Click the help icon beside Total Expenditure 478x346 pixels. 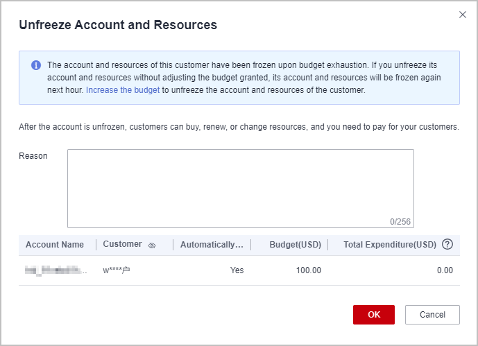tap(447, 244)
